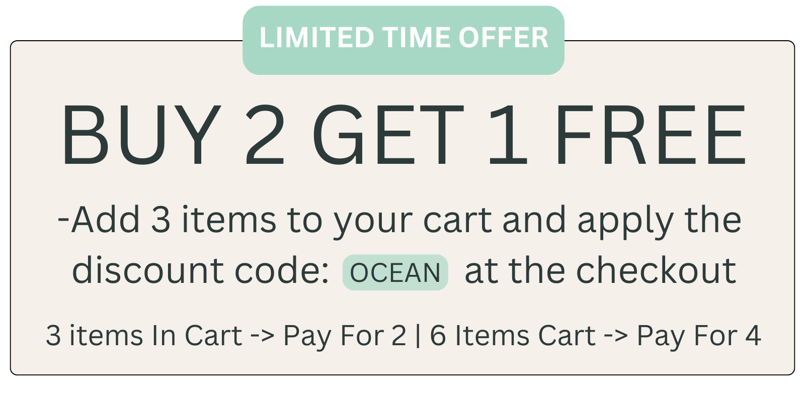This screenshot has width=805, height=402.
Task: Click the 'discount code:' label text
Action: (200, 271)
